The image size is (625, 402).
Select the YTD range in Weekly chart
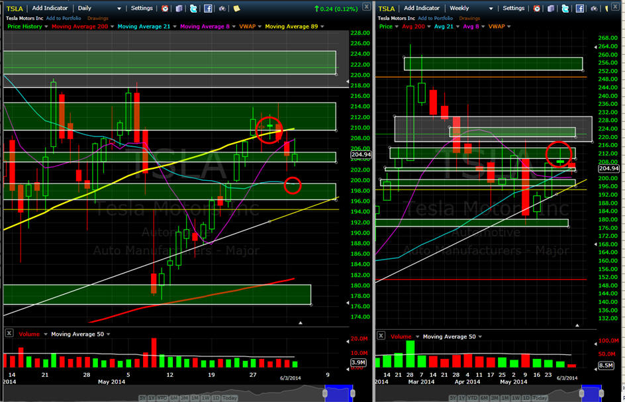pos(473,398)
